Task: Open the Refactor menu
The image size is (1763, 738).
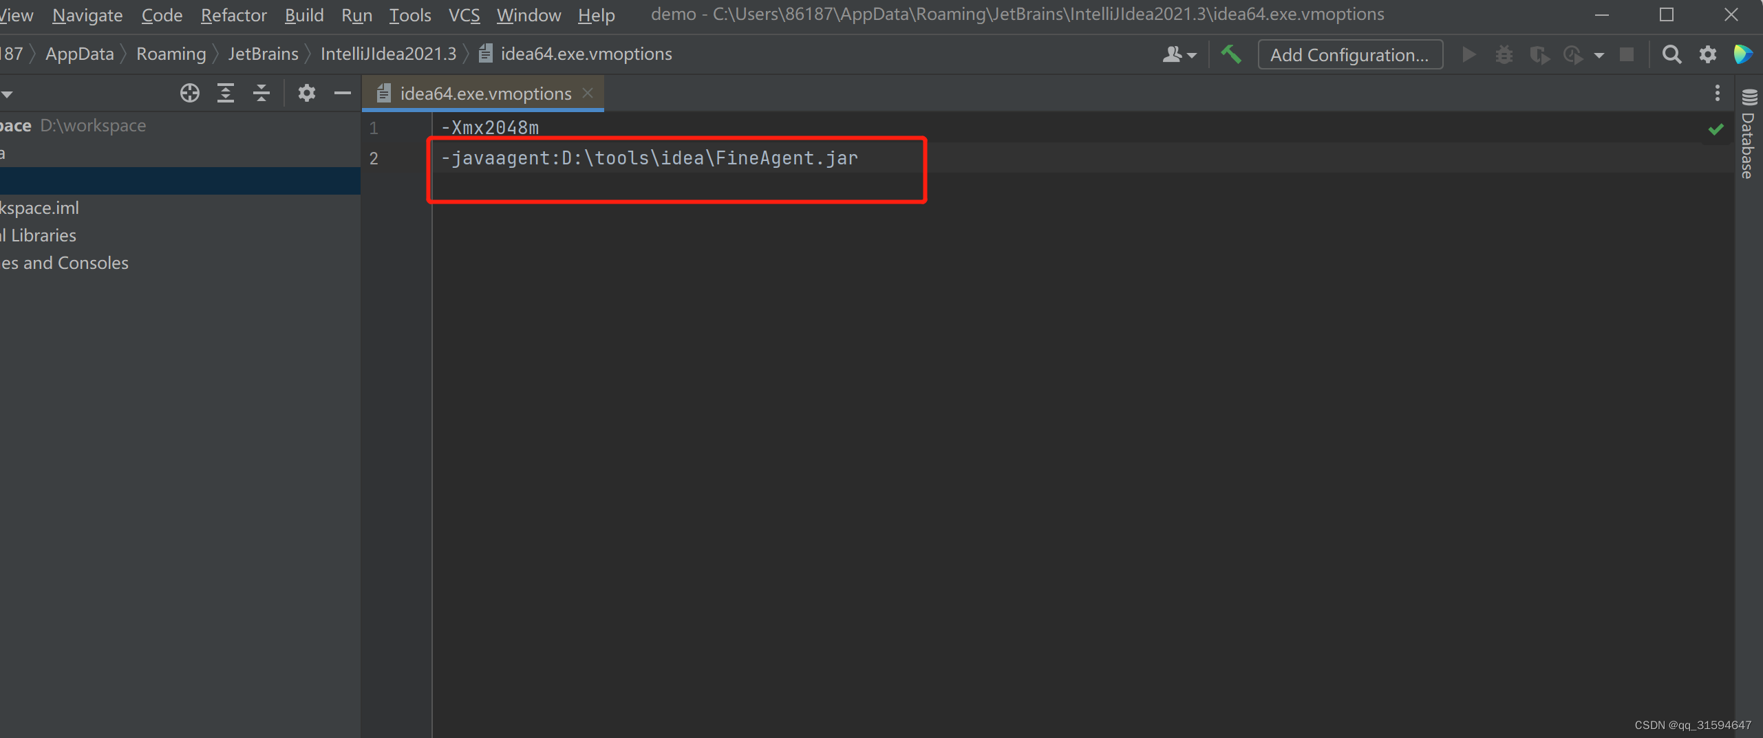Action: [233, 15]
